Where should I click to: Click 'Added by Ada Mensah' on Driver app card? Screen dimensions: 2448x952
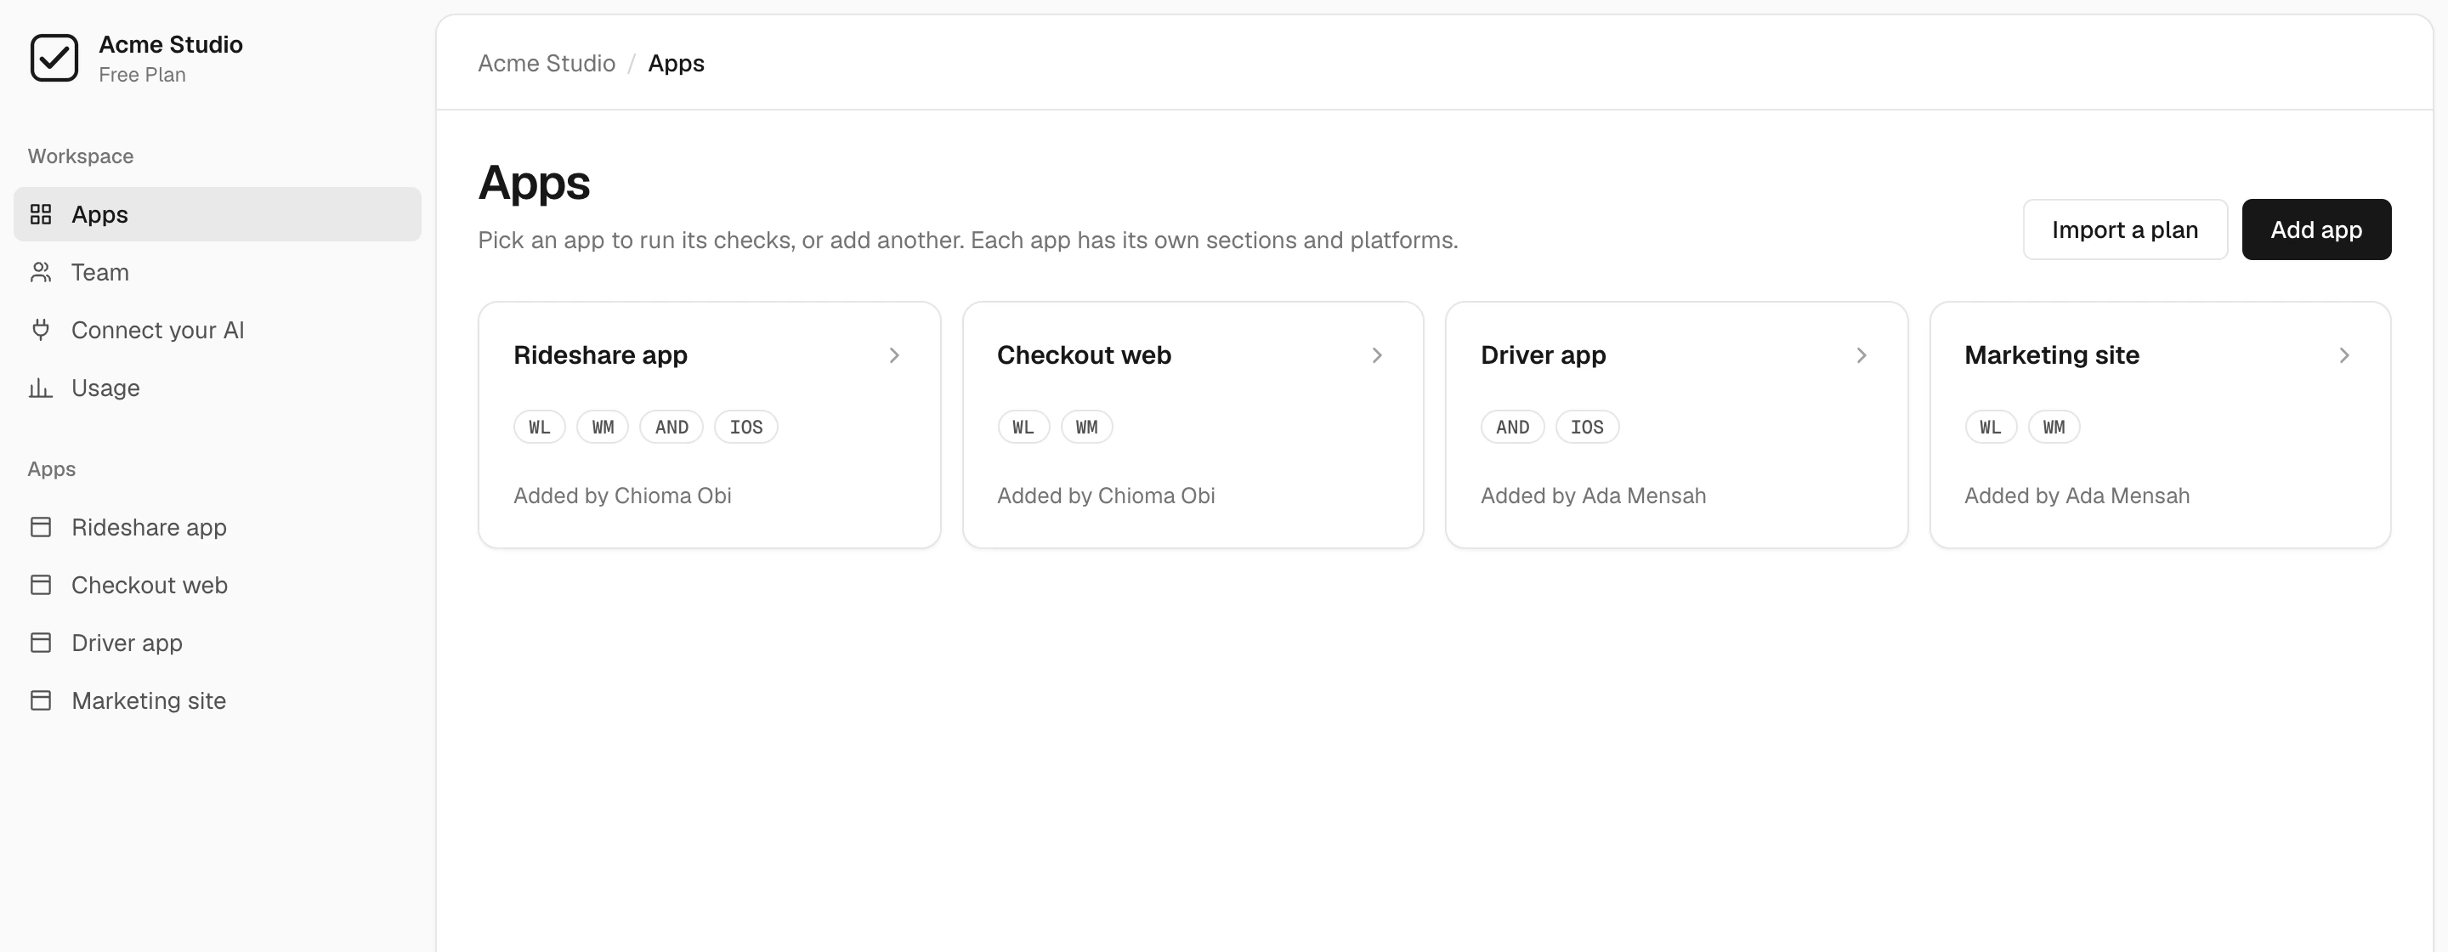(x=1593, y=496)
